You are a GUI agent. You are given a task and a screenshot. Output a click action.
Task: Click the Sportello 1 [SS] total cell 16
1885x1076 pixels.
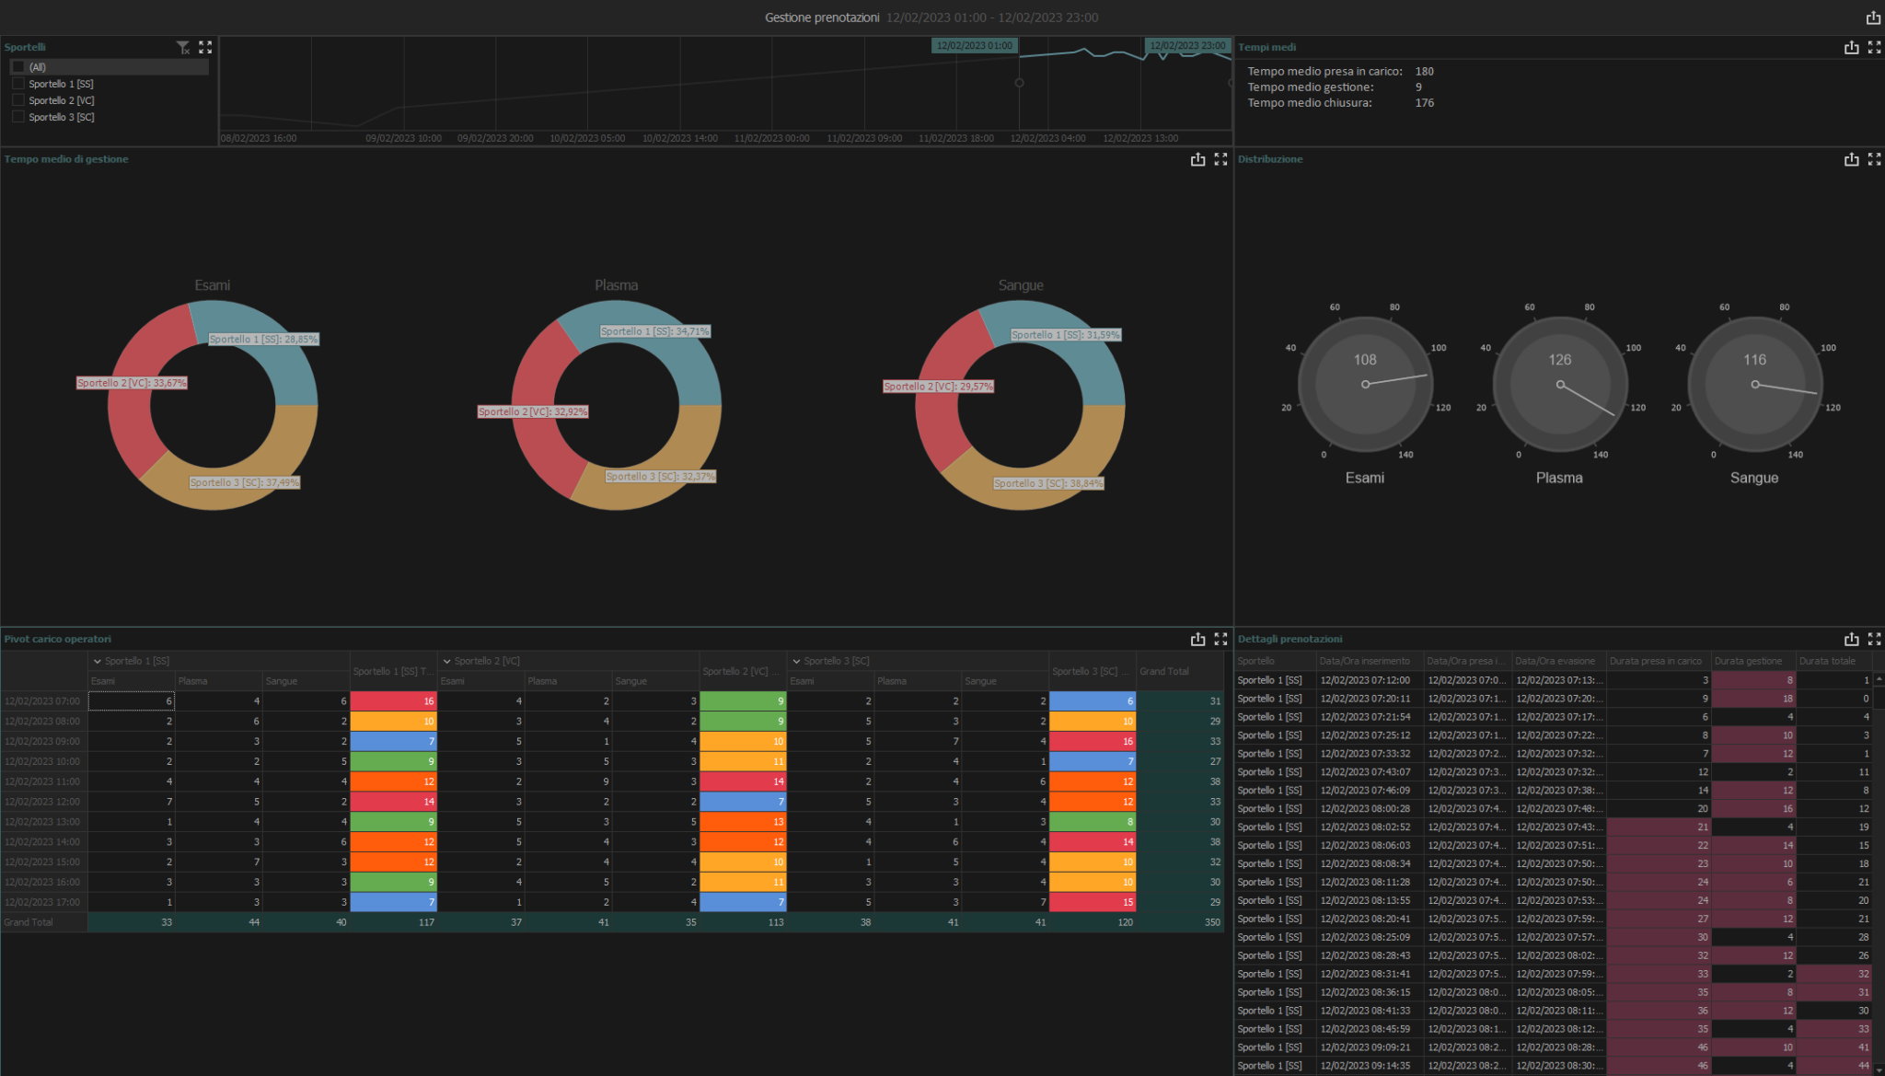(393, 701)
